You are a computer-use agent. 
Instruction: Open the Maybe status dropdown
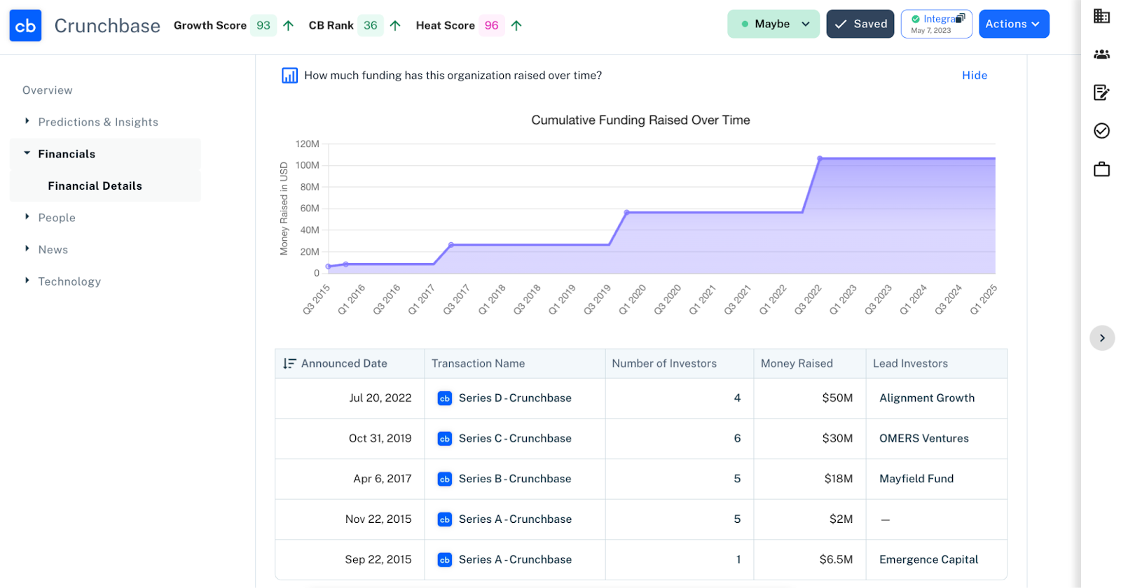[773, 24]
